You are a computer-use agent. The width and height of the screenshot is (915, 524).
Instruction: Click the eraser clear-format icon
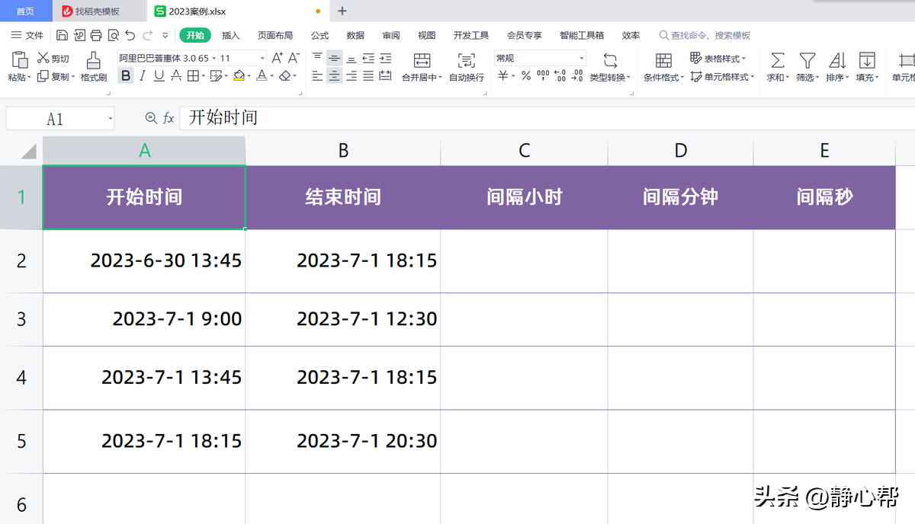pos(284,75)
